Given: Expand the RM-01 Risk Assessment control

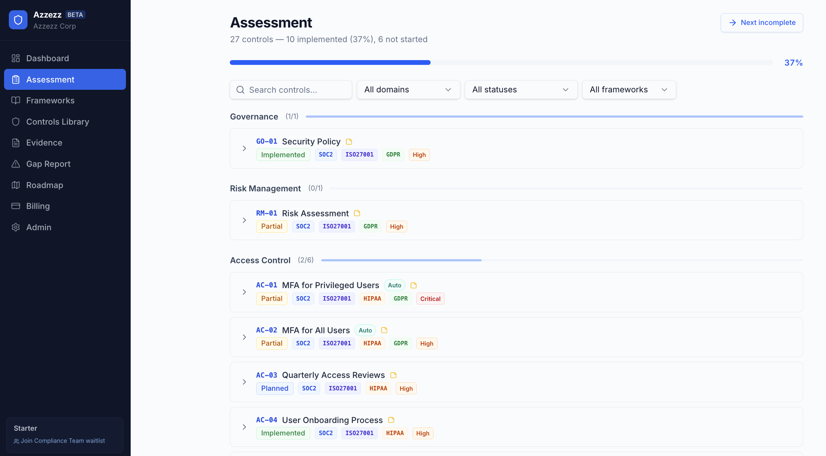Looking at the screenshot, I should (244, 220).
